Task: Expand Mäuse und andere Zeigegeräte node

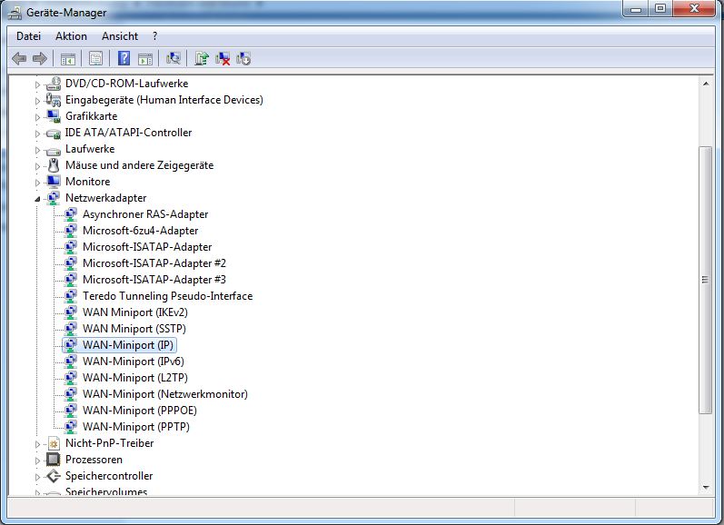Action: click(x=37, y=166)
